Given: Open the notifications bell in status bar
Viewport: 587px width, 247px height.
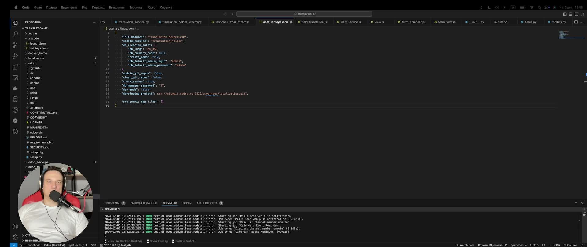Looking at the screenshot, I should [582, 245].
